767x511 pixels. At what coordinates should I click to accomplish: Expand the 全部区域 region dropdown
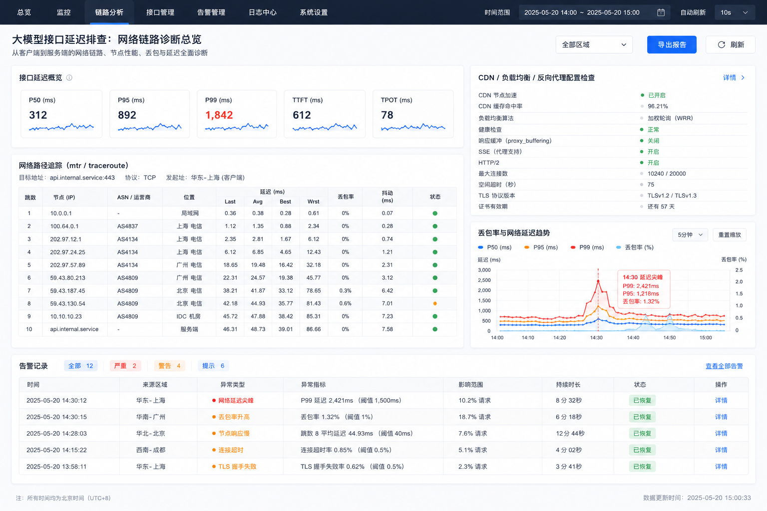(x=594, y=44)
